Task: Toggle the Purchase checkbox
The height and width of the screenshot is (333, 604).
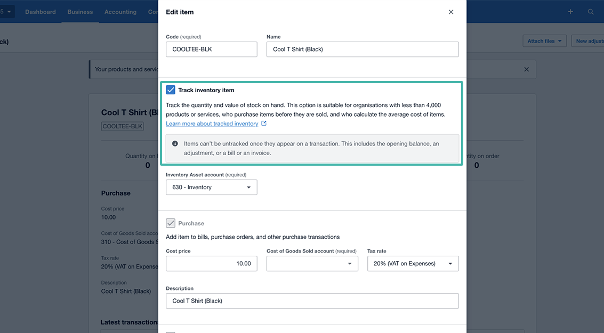Action: (171, 223)
